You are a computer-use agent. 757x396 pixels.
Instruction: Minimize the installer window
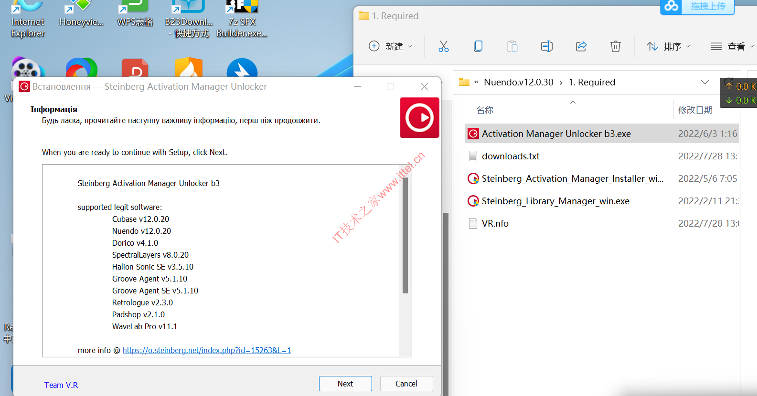(x=357, y=86)
